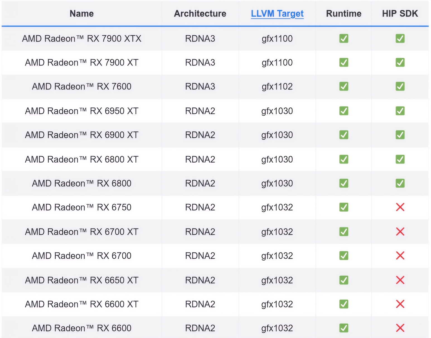Select the AMD Radeon RX 7900 XTX name cell
Screen dimensions: 431x338
(x=82, y=38)
